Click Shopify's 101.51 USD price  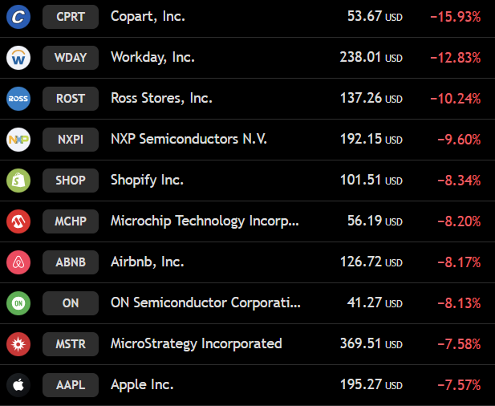click(371, 181)
